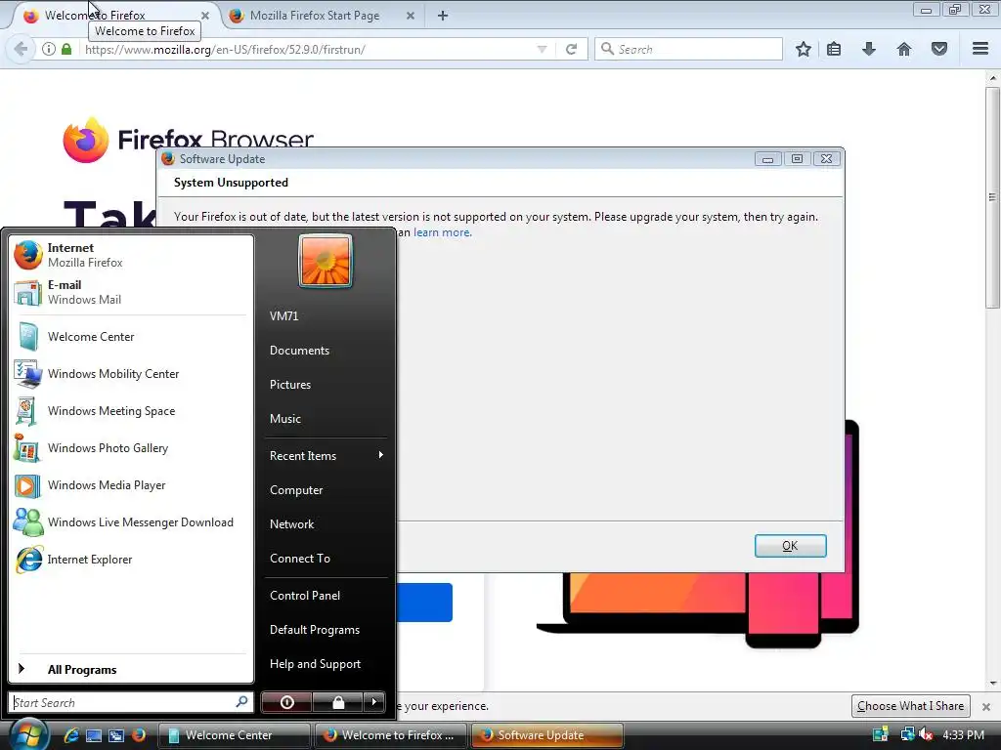This screenshot has height=750, width=1001.
Task: Click the page vertical scrollbar thumb
Action: pos(992,197)
